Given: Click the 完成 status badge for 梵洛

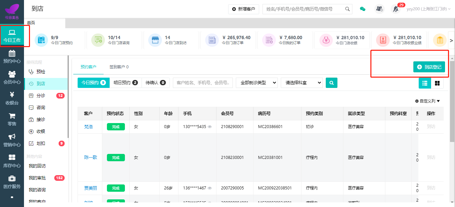Looking at the screenshot, I should [116, 127].
